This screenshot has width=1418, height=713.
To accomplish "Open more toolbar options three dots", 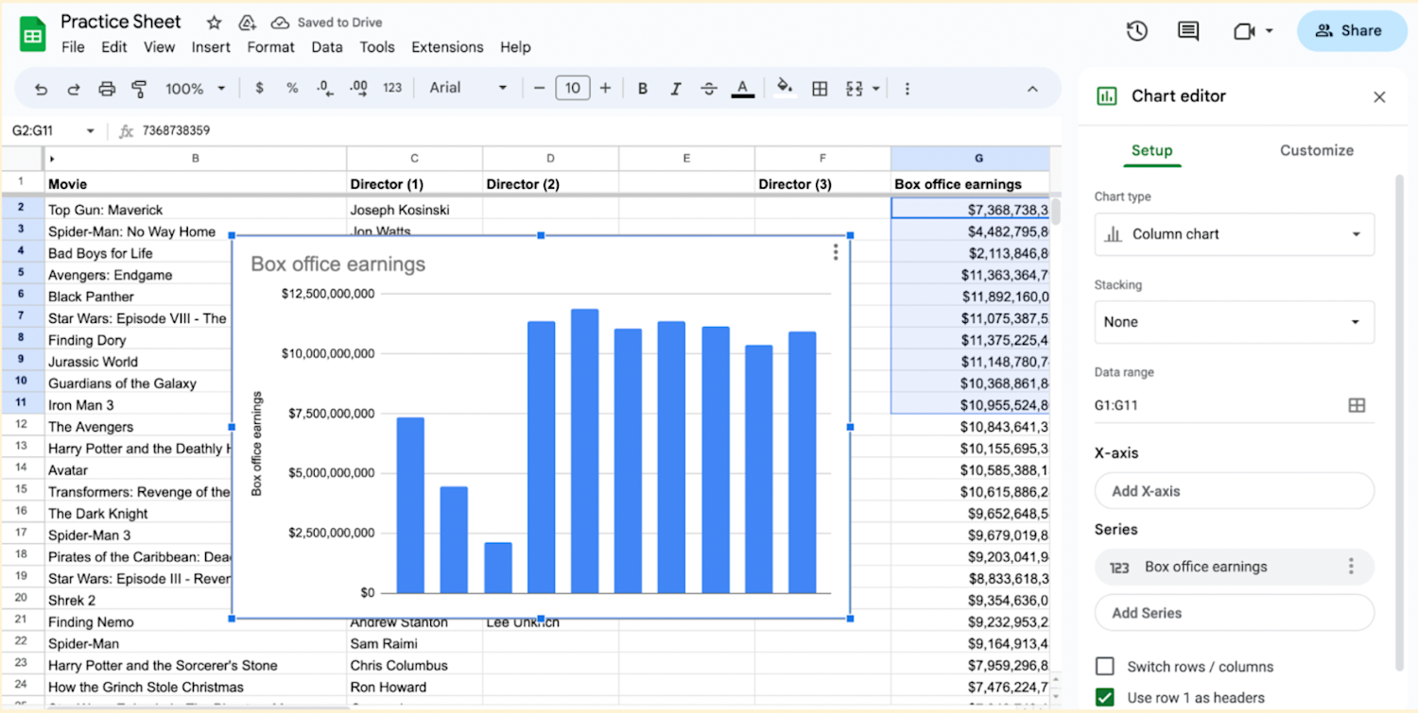I will point(908,88).
